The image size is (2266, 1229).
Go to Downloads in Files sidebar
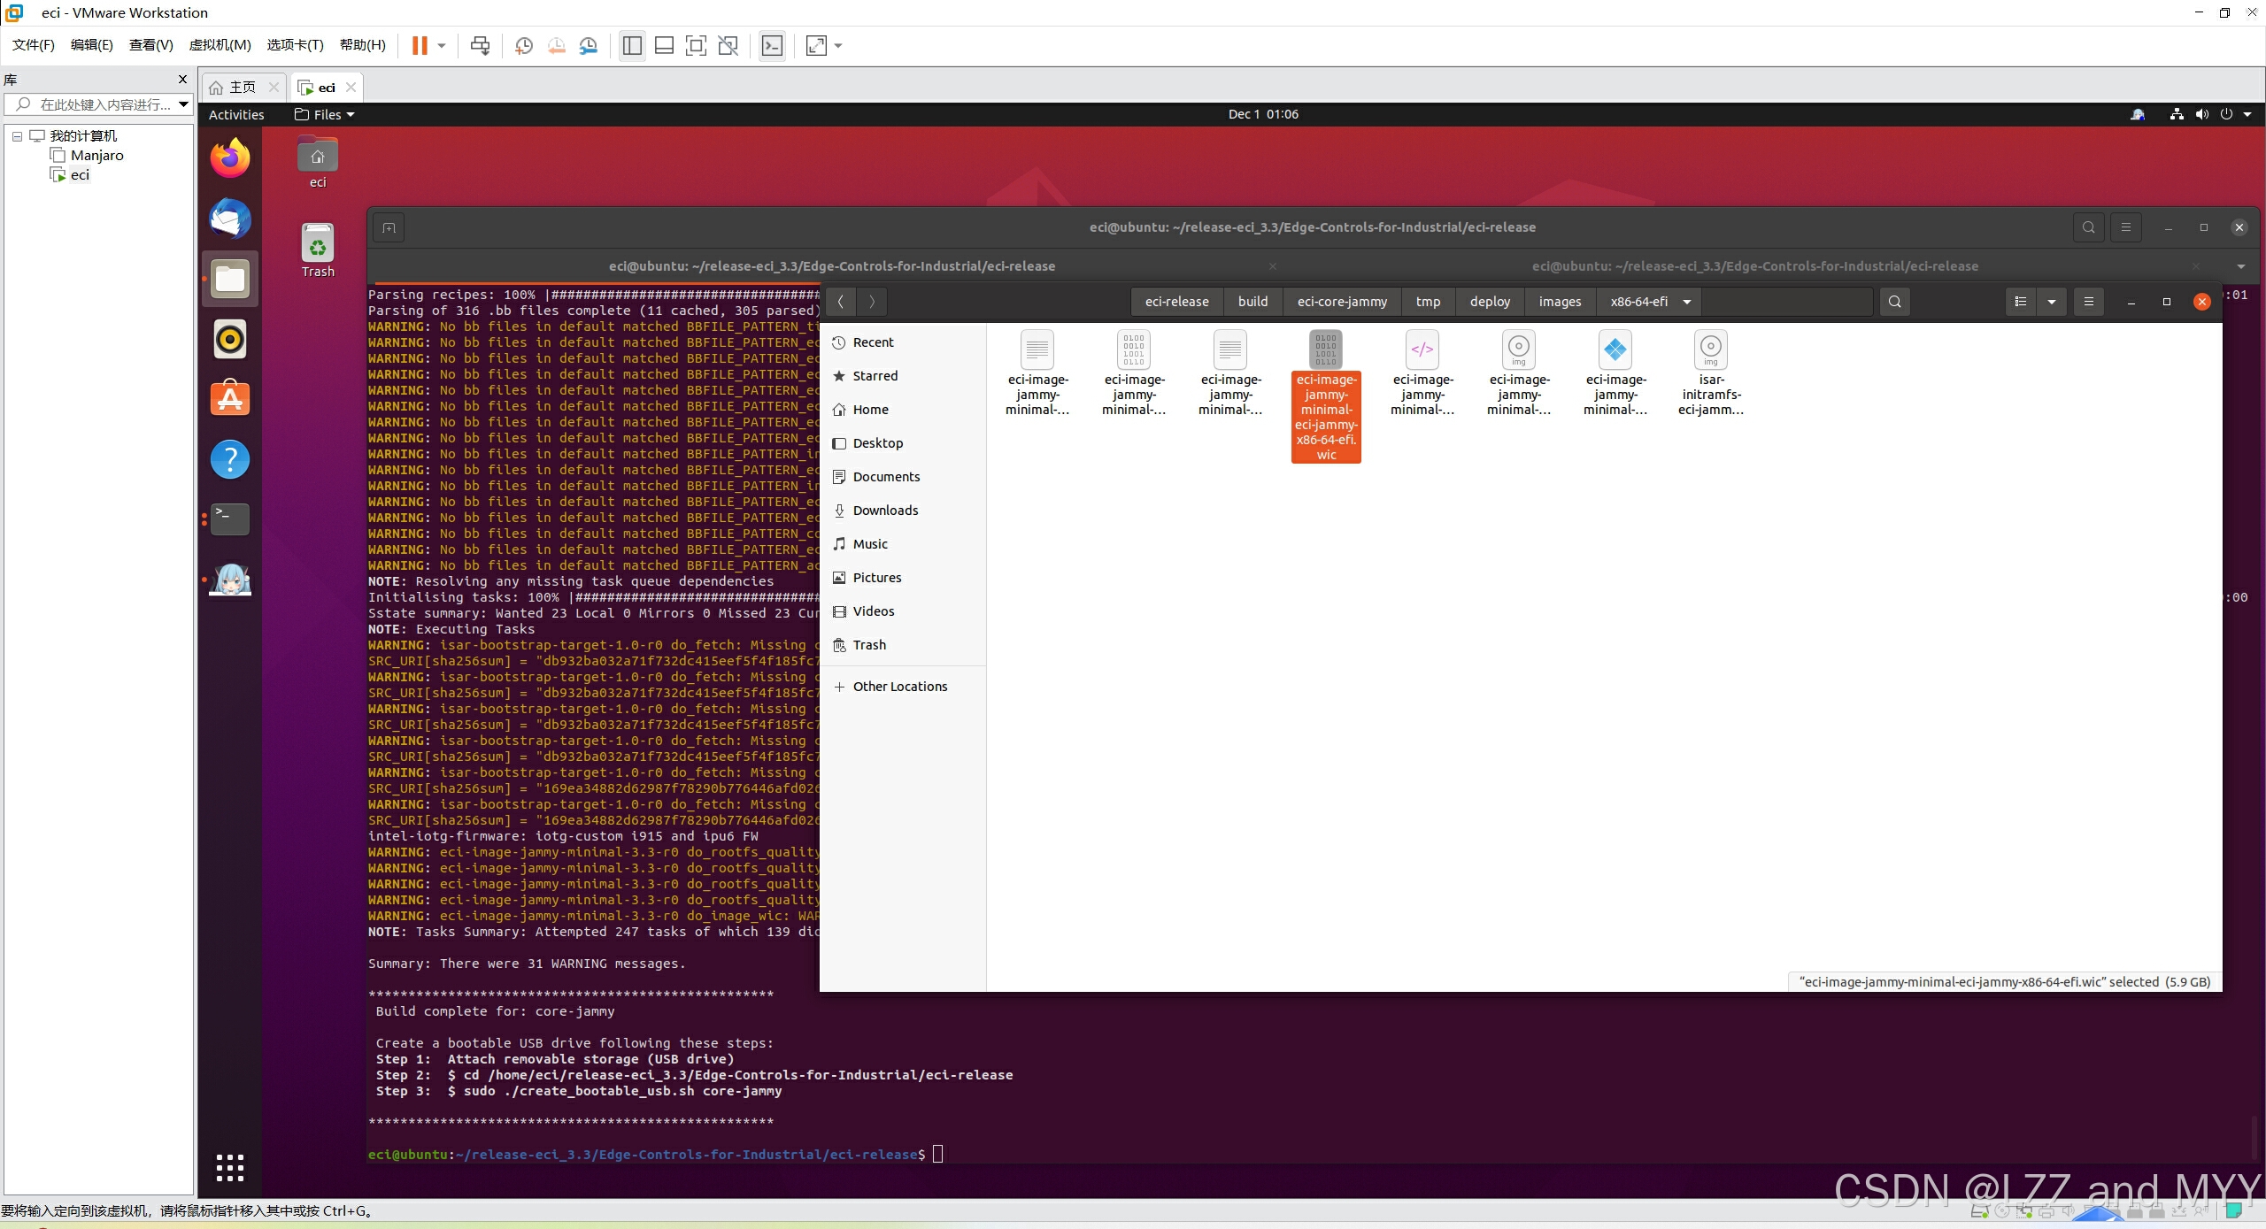click(885, 511)
